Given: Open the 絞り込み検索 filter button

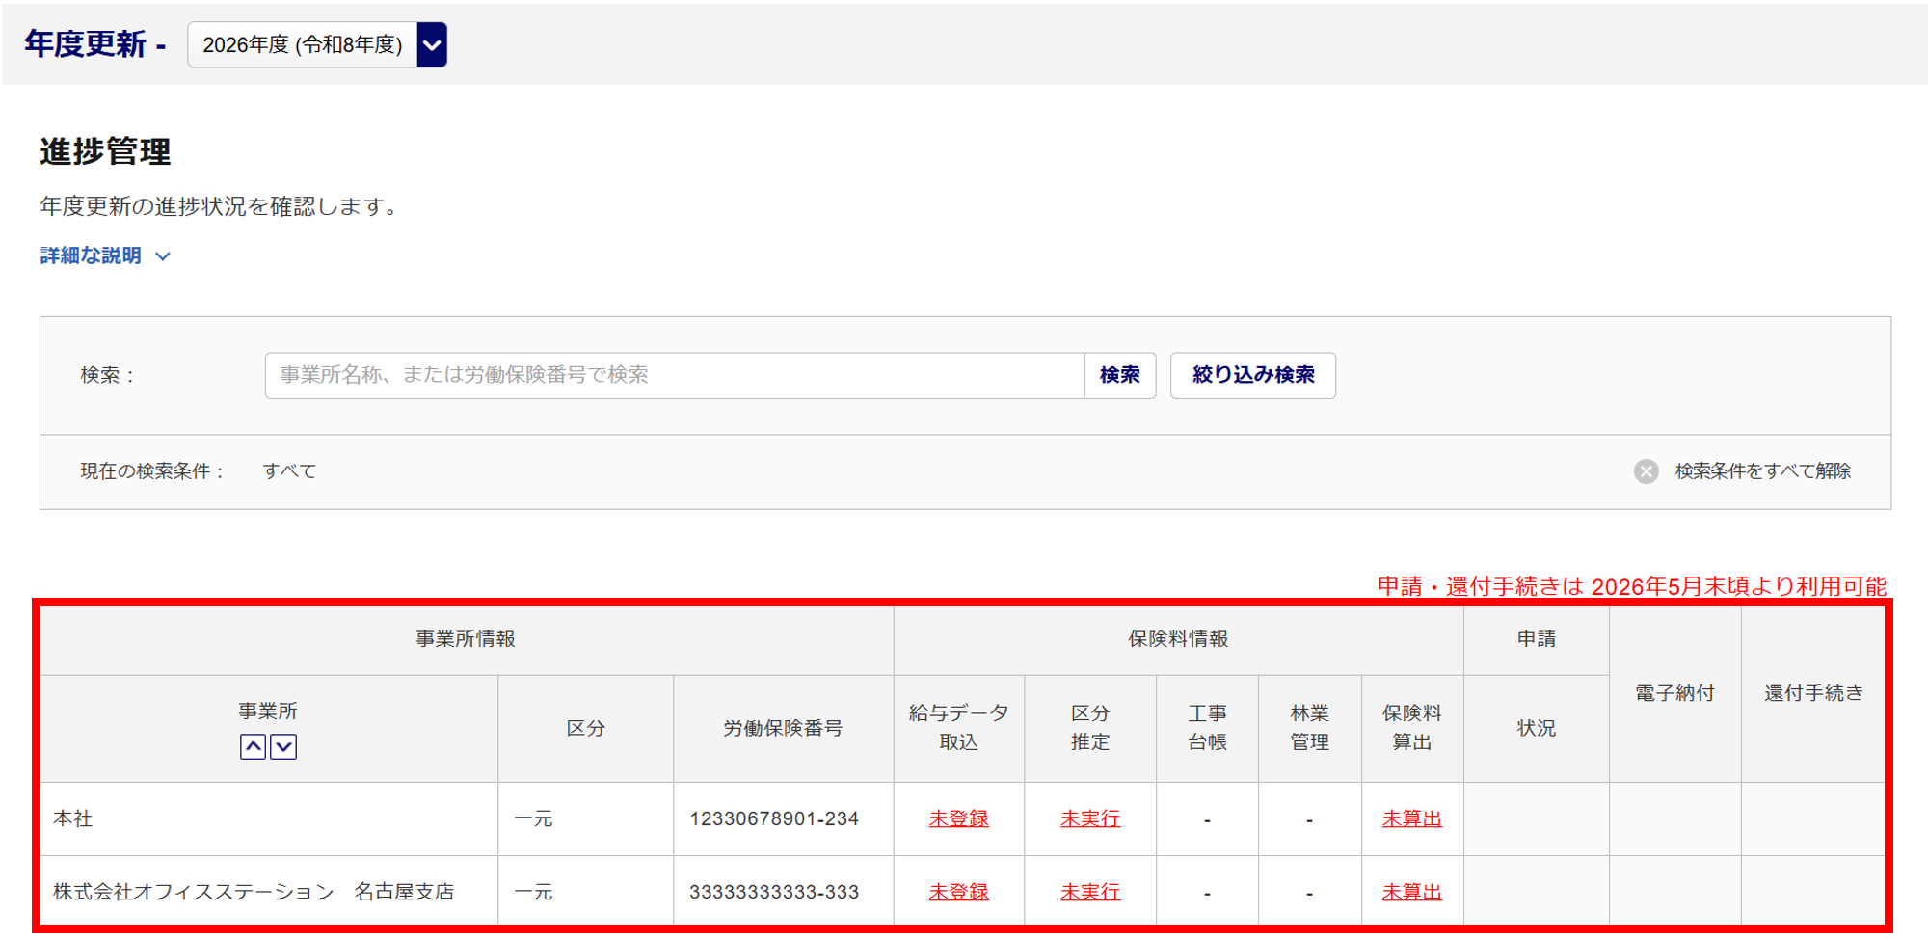Looking at the screenshot, I should [1252, 375].
